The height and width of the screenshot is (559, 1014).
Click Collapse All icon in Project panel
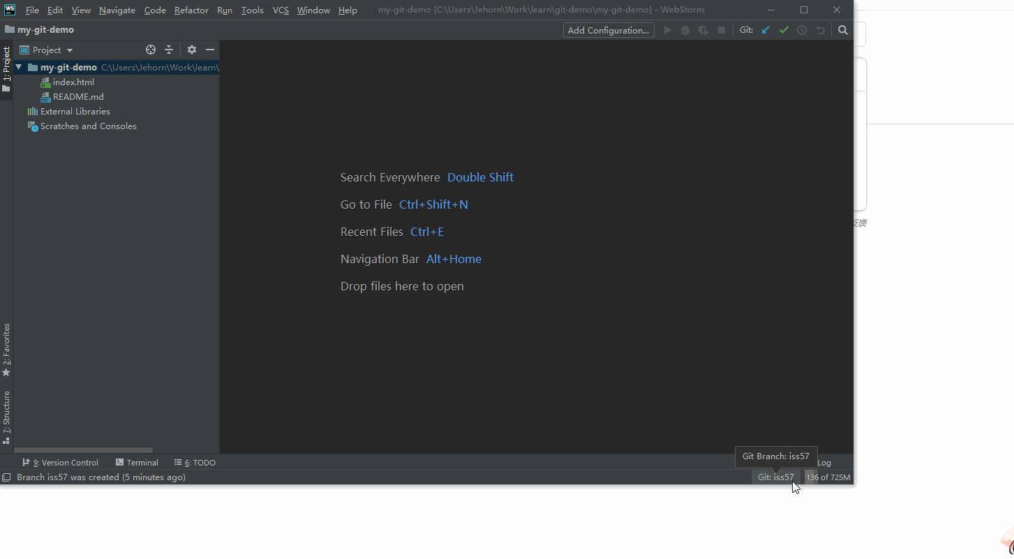pos(169,50)
